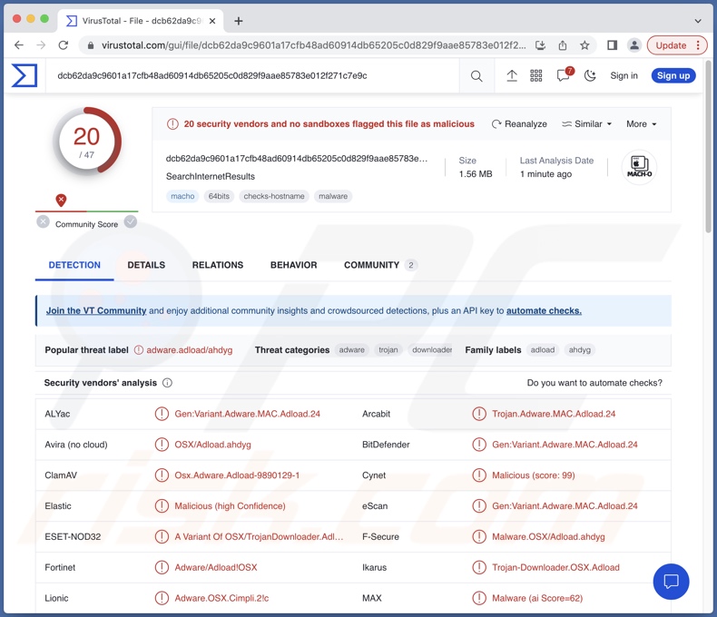717x617 pixels.
Task: Click the macho tag
Action: (182, 196)
